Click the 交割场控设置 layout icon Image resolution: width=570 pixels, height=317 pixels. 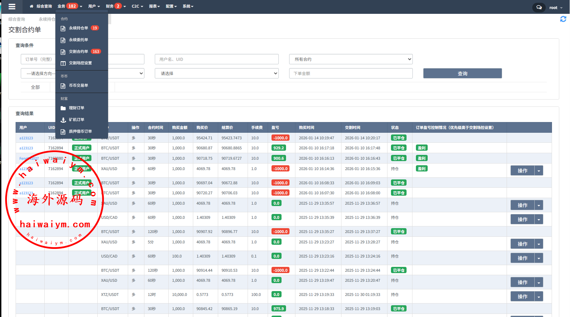(x=63, y=63)
